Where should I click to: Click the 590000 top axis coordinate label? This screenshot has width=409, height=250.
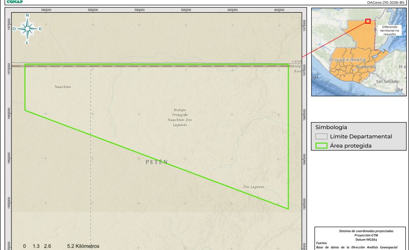tap(139, 10)
